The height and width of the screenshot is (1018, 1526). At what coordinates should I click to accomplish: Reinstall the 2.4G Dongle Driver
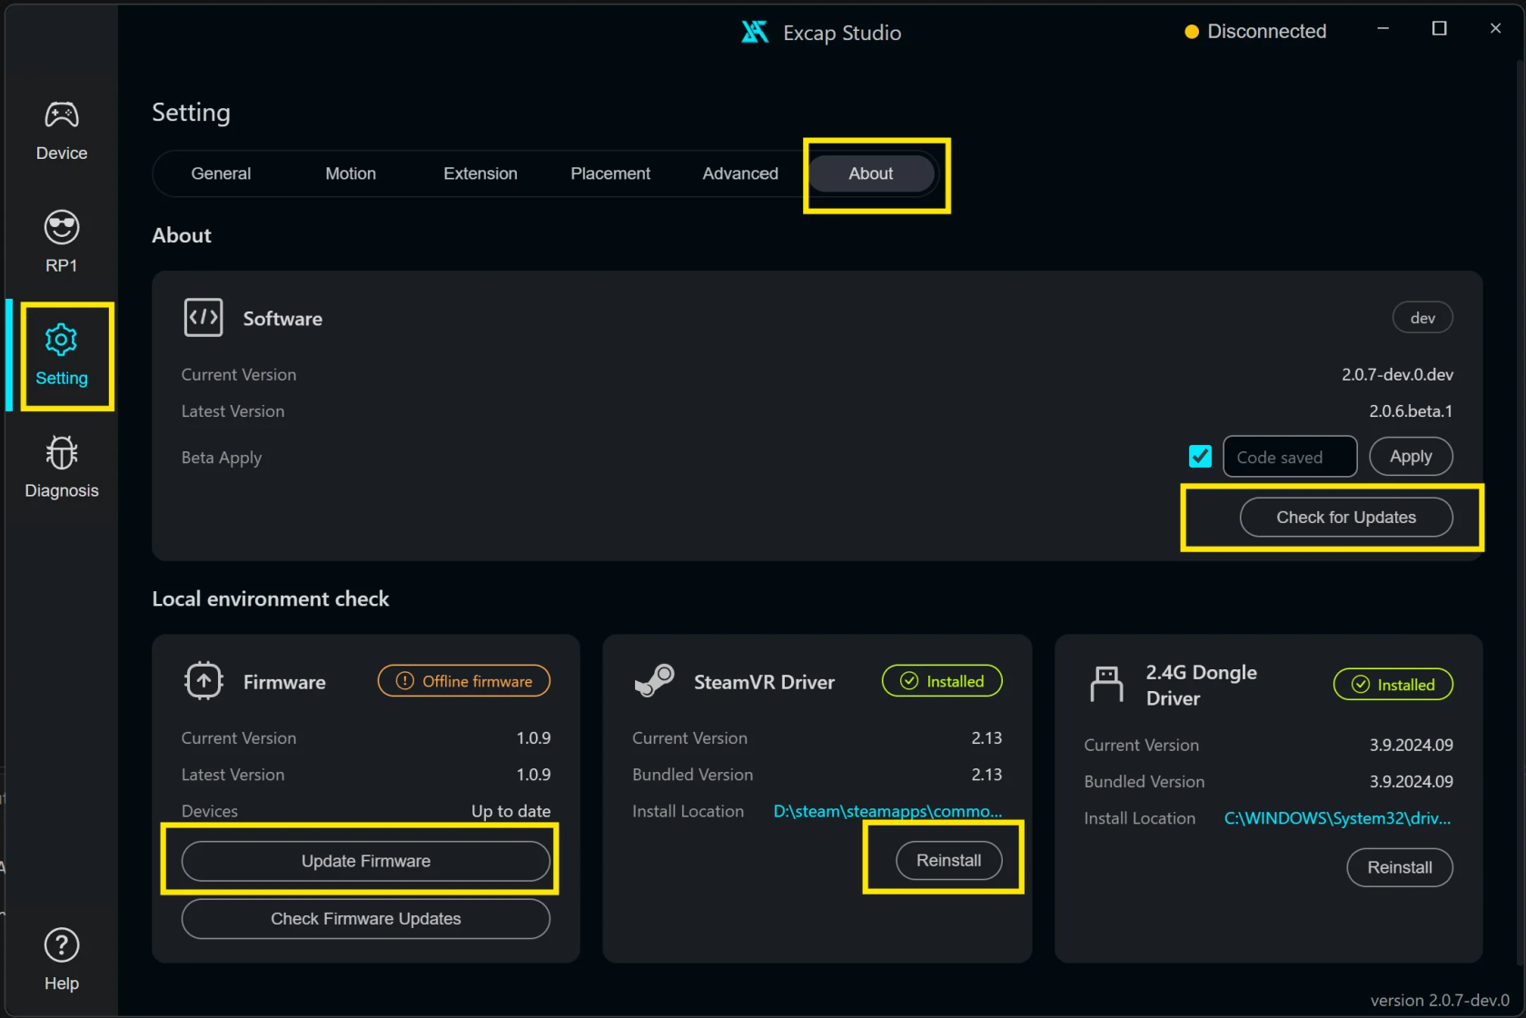1400,867
